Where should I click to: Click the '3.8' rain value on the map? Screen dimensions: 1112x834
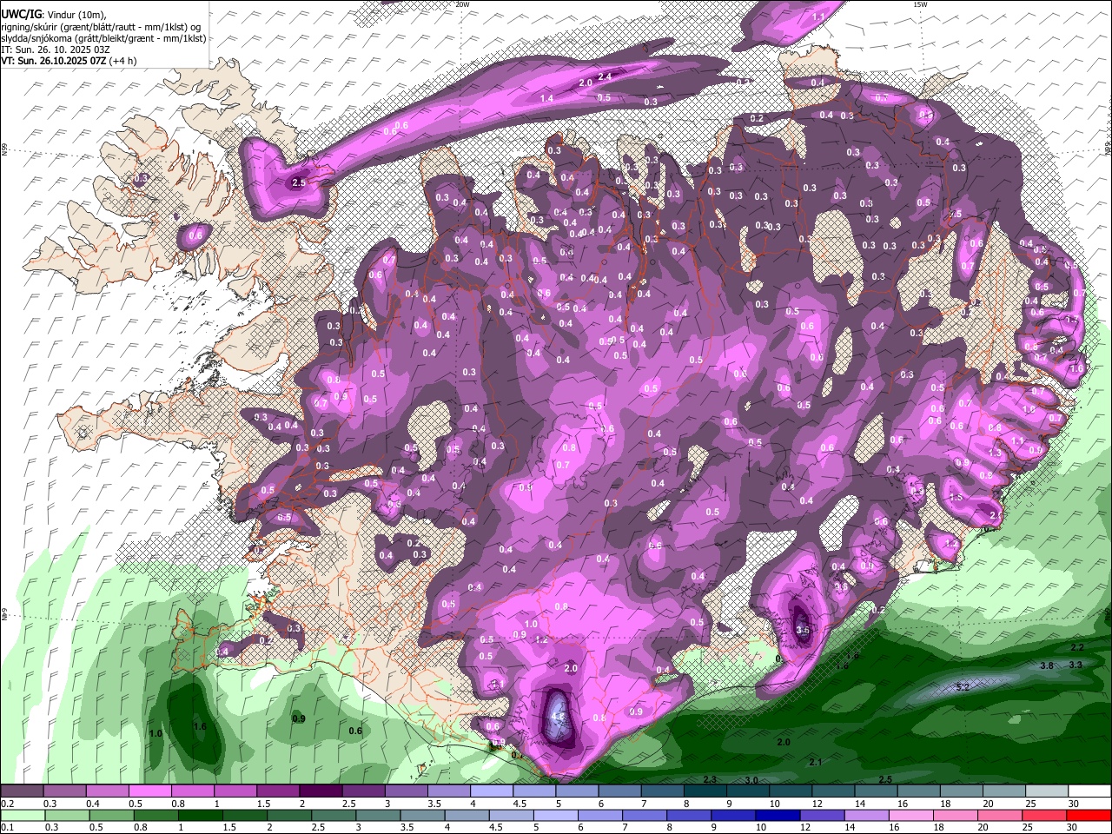point(1047,665)
